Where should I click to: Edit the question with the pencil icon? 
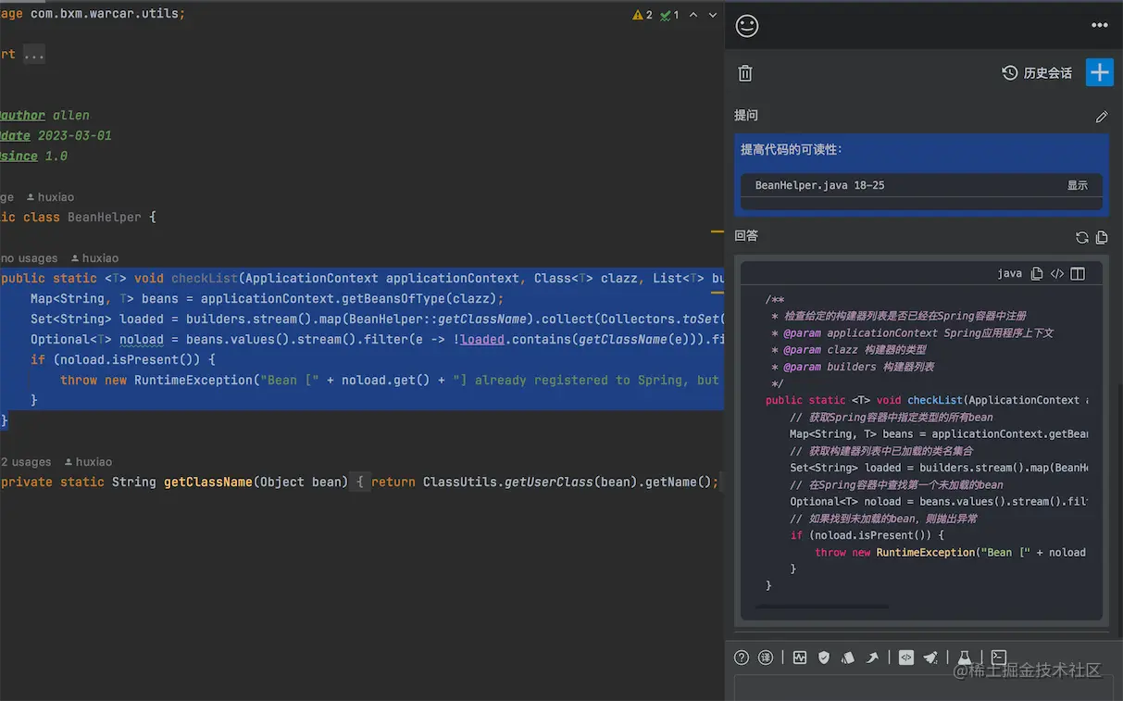pos(1102,117)
